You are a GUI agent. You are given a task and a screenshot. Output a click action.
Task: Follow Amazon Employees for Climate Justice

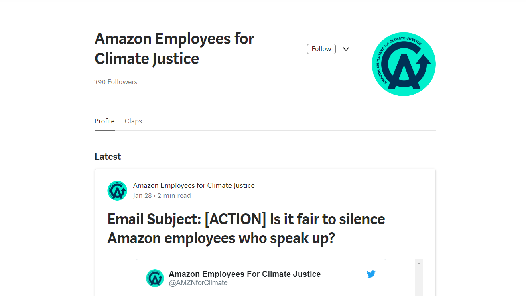321,49
